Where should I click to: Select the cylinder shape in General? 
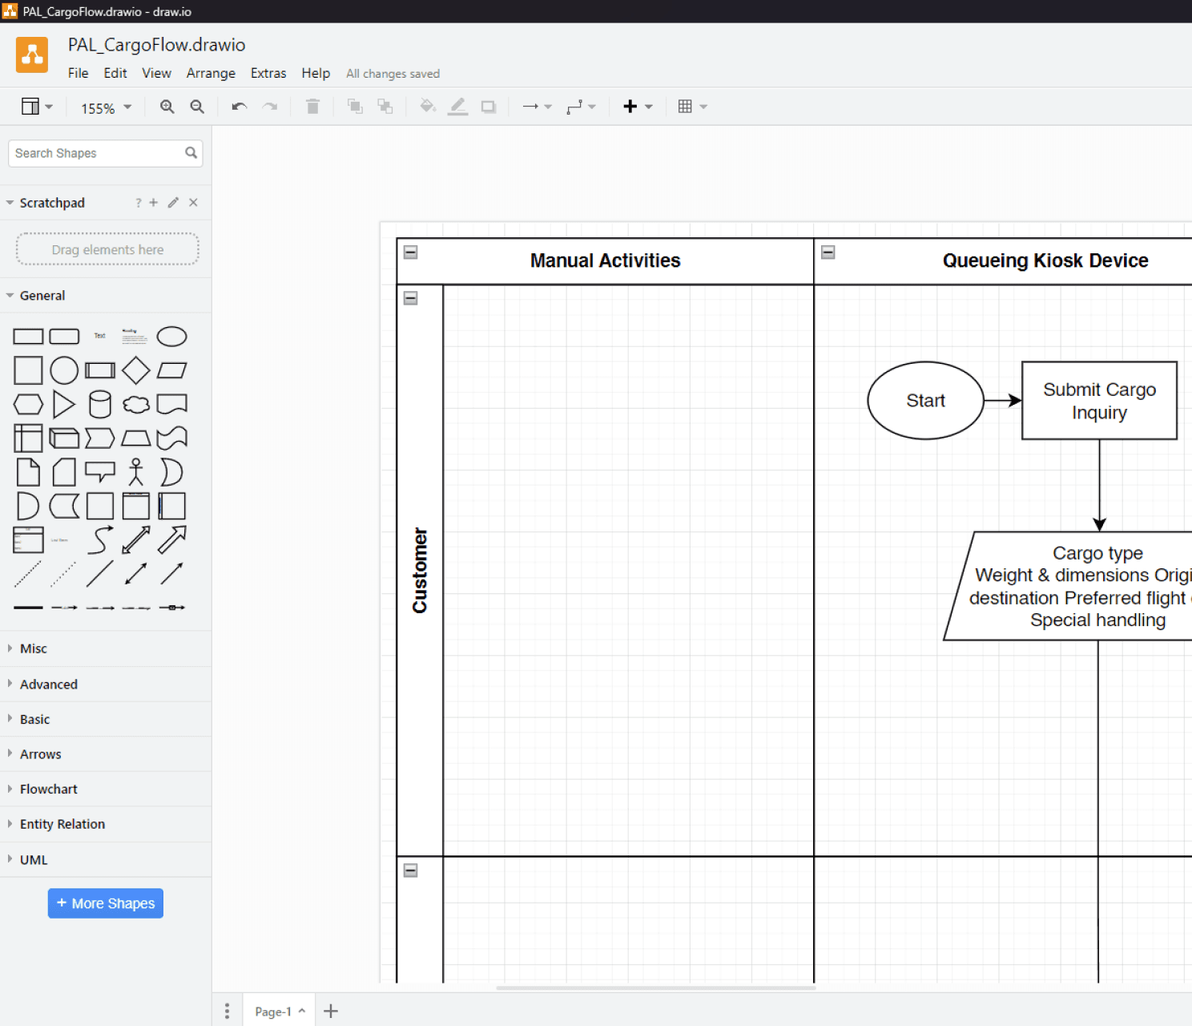(100, 405)
